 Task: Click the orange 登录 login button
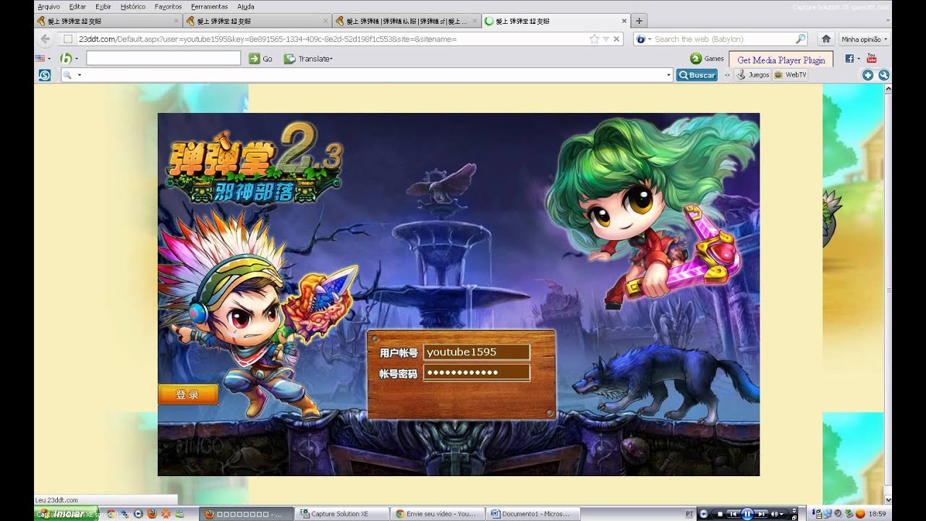point(187,394)
